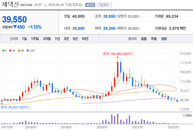
Task: Switch the chart to 1년
Action: (x=57, y=39)
